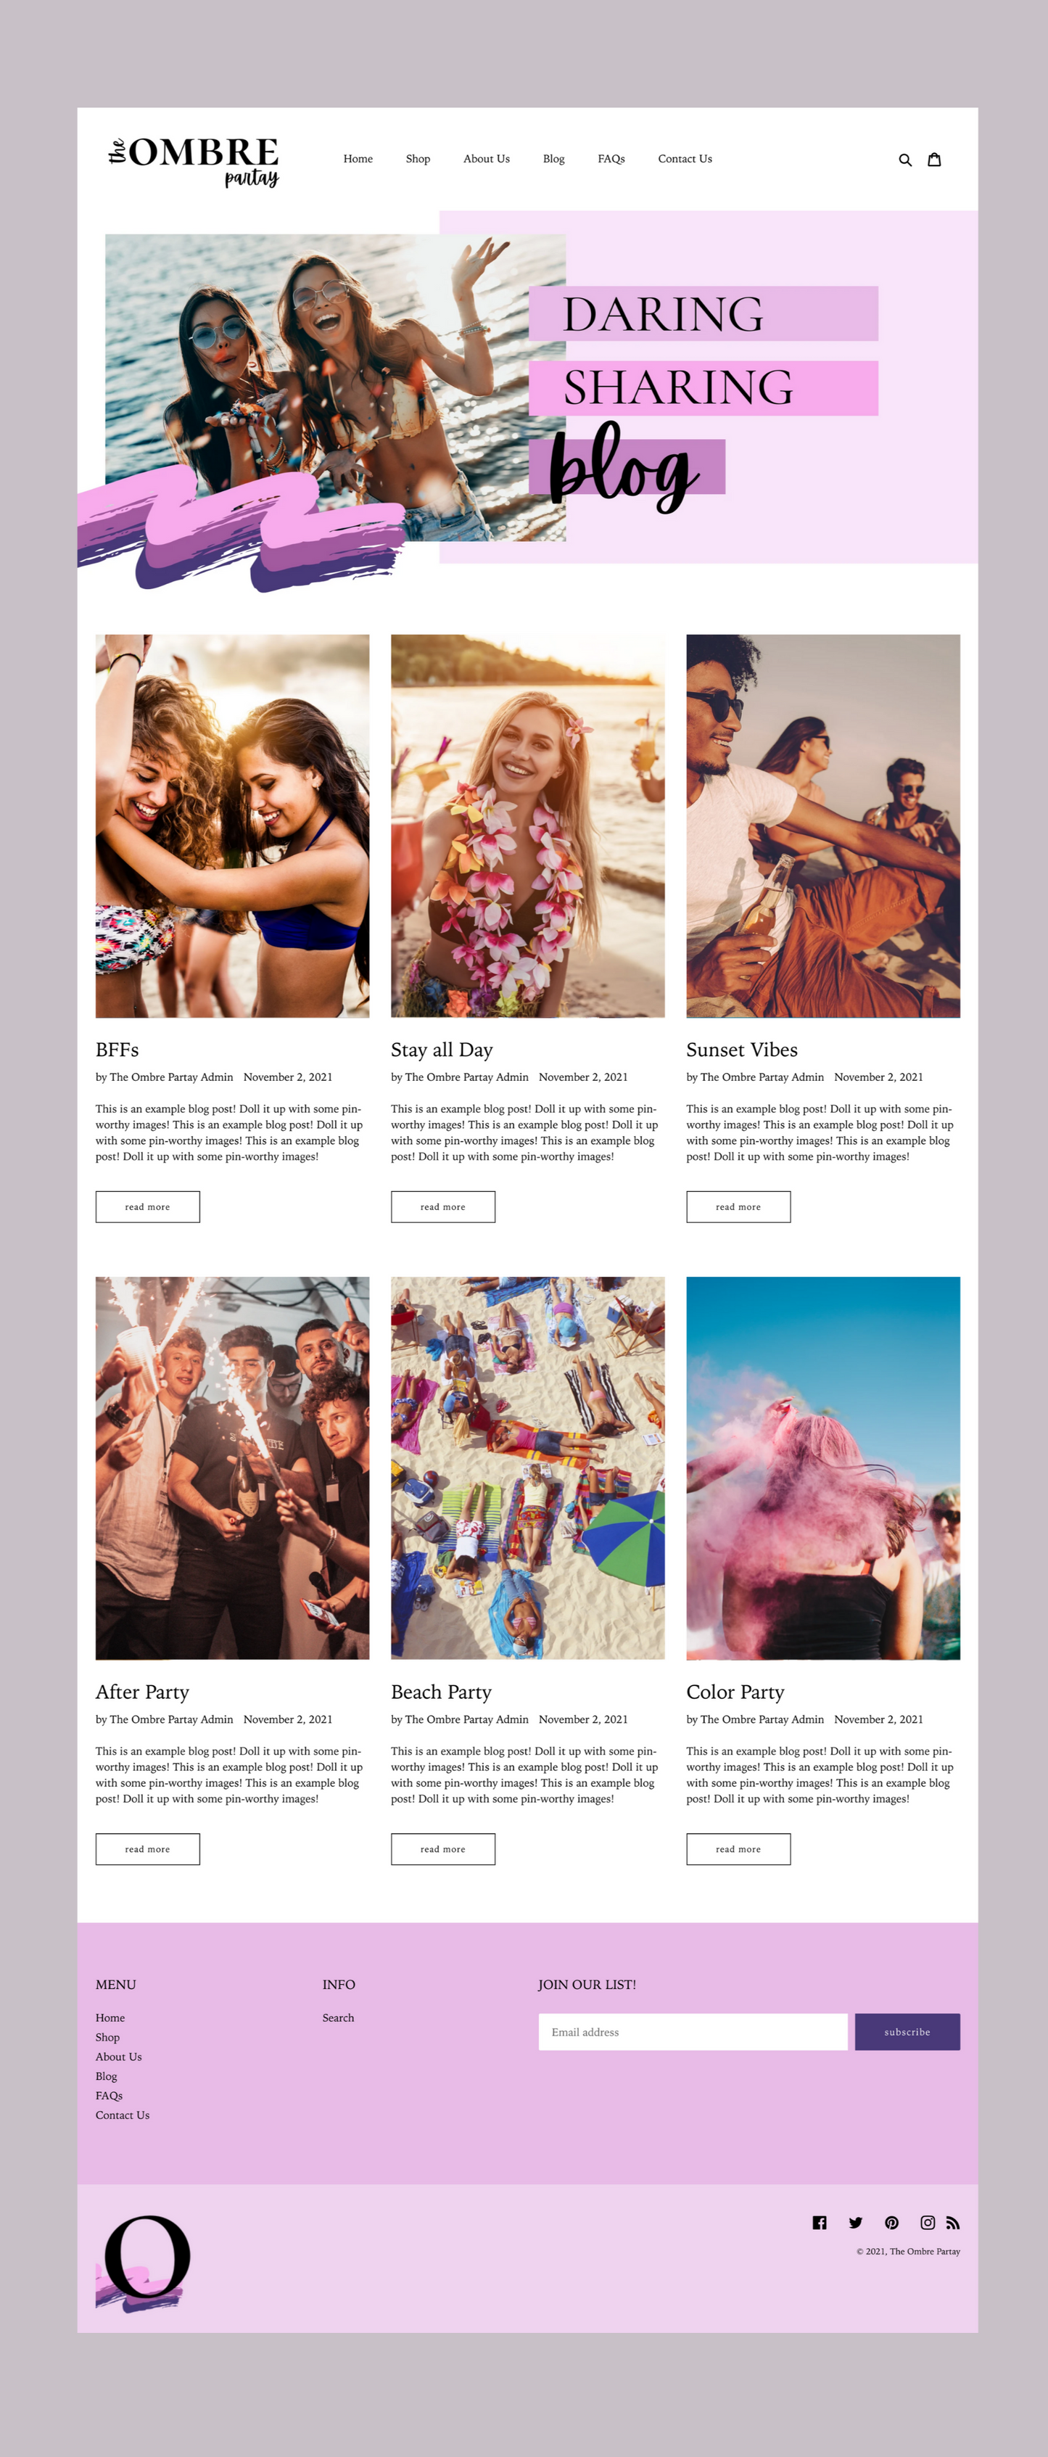Visit the Twitter social icon
The image size is (1048, 2457).
pyautogui.click(x=855, y=2223)
